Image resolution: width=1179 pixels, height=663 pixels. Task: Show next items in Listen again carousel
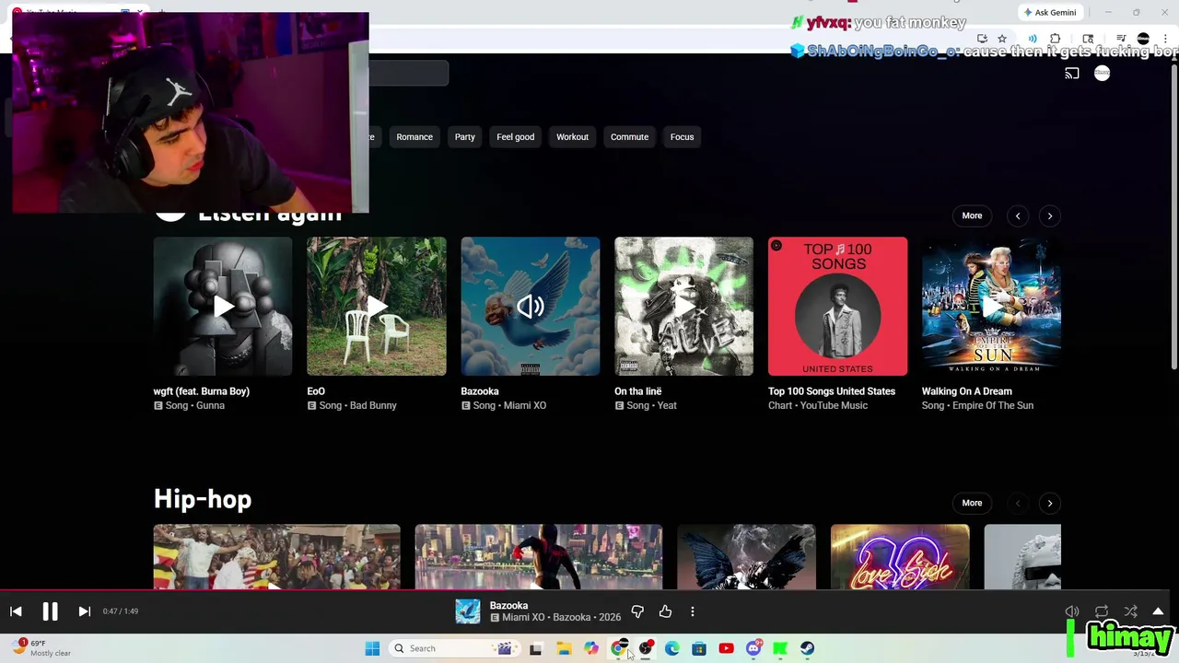pyautogui.click(x=1049, y=215)
